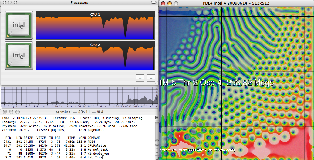Click the minus button in Processors window

tap(151, 78)
